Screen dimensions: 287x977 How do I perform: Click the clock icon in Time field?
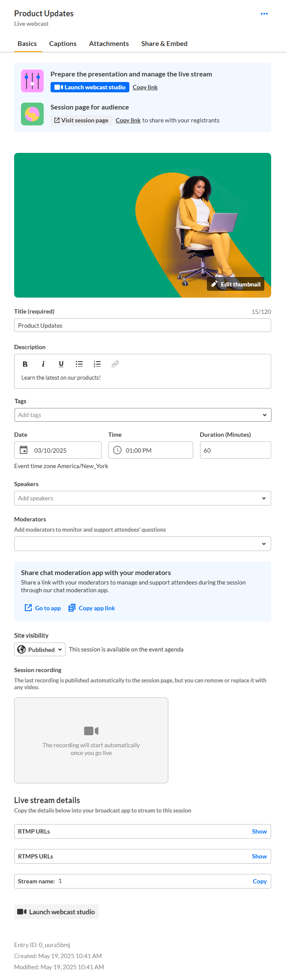click(x=117, y=450)
